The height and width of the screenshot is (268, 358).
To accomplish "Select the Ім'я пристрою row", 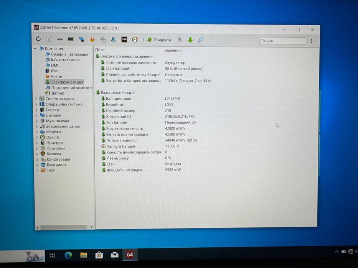I will point(141,99).
